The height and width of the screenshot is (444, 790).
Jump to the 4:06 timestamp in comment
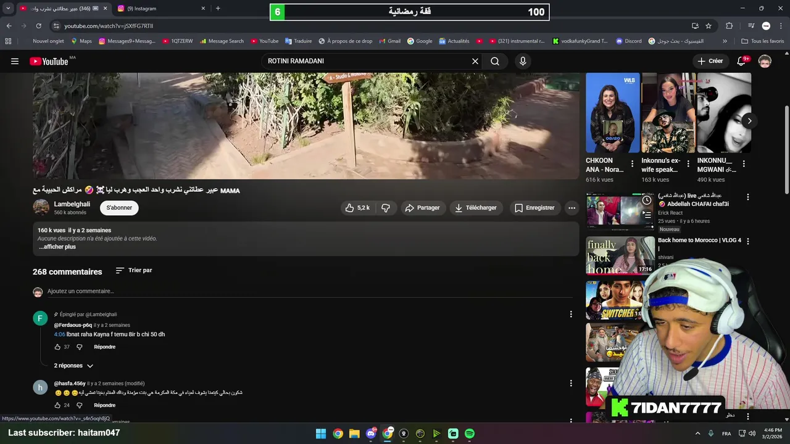click(59, 334)
